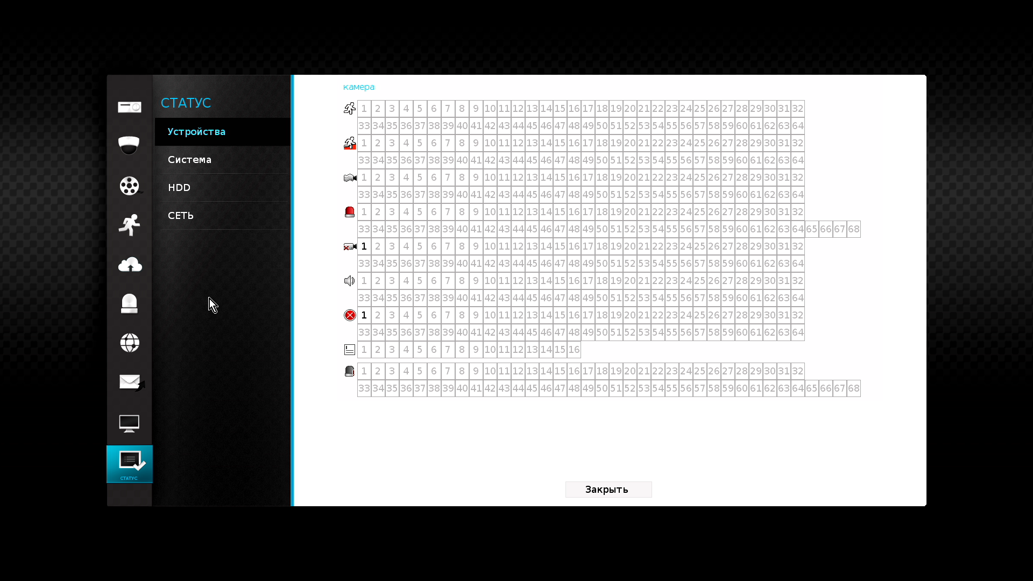Screen dimensions: 1033x581
Task: Open the alarm siren sidebar icon
Action: 129,303
